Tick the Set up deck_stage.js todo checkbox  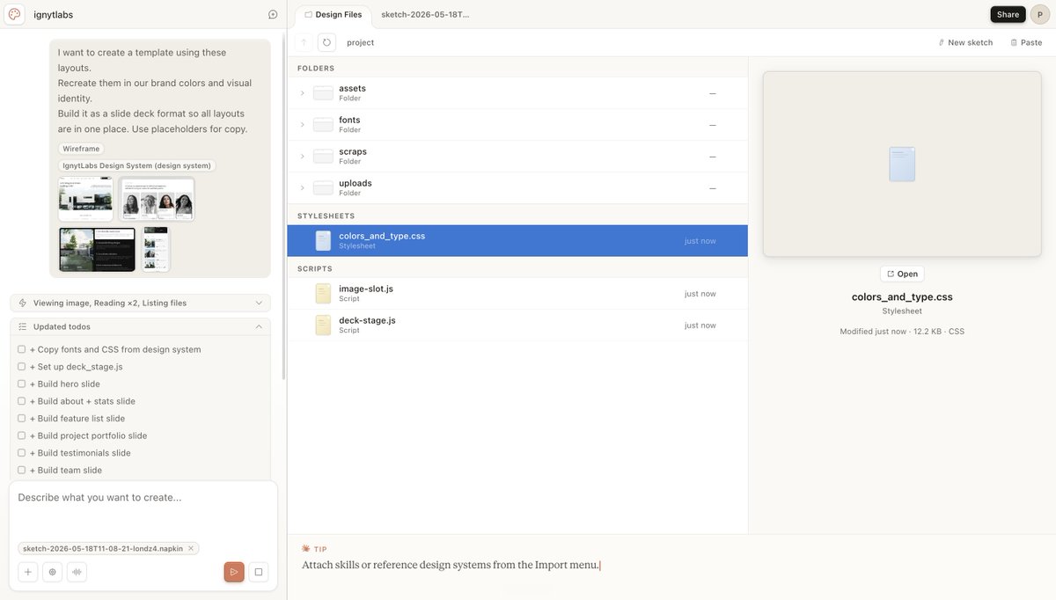(x=22, y=367)
